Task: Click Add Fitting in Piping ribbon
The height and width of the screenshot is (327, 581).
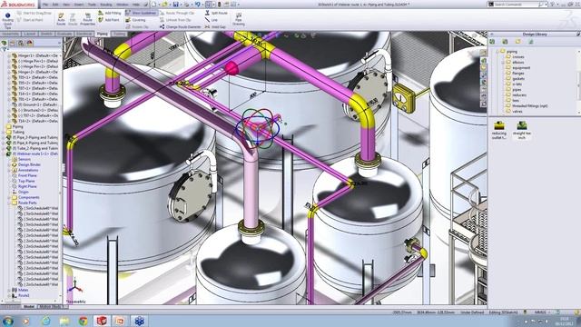Action: [110, 13]
